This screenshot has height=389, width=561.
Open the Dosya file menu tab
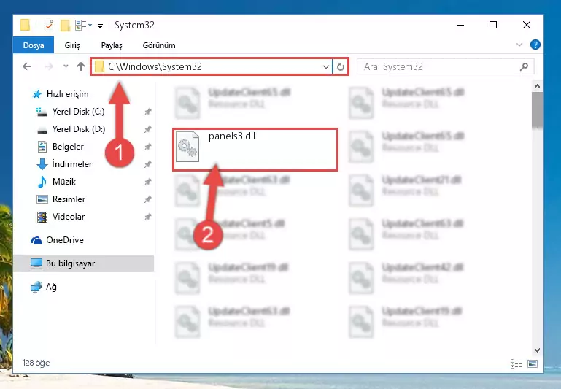click(34, 45)
